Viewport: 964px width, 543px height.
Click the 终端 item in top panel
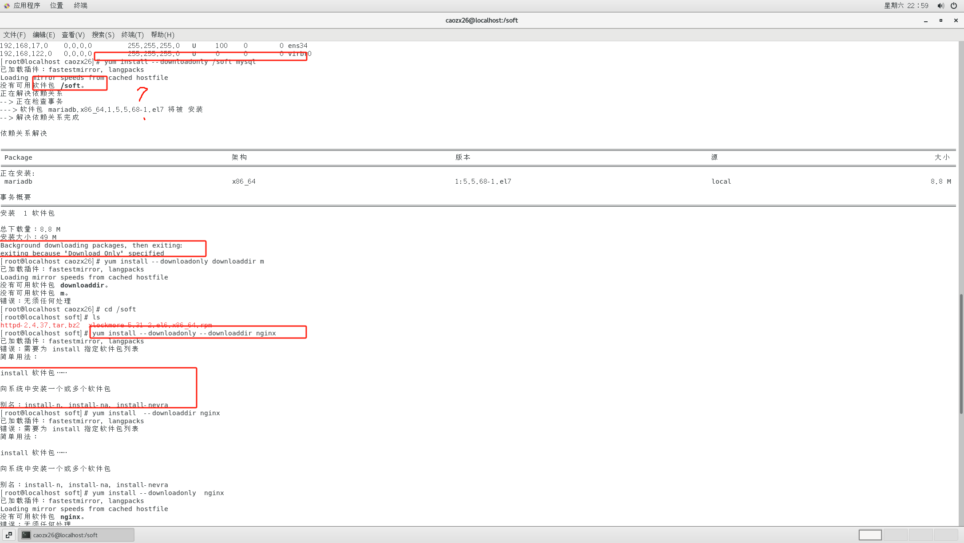click(80, 5)
